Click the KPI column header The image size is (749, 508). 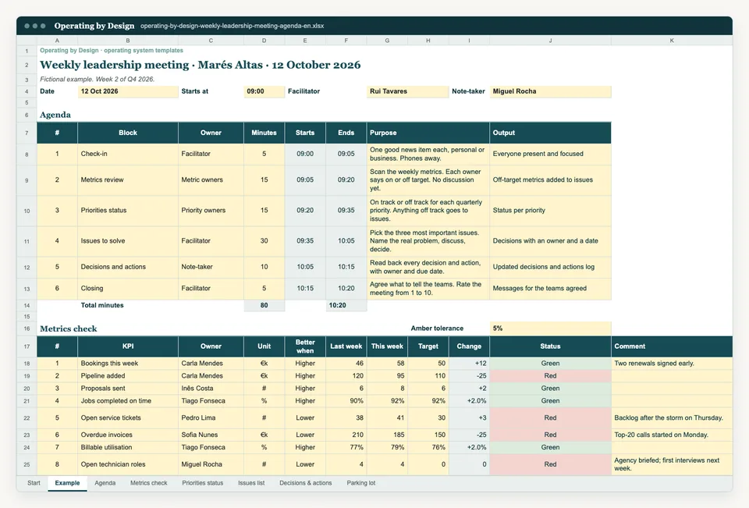pyautogui.click(x=127, y=346)
